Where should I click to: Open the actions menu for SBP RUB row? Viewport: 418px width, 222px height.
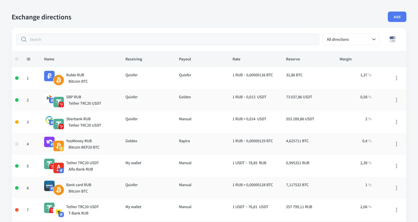[397, 100]
